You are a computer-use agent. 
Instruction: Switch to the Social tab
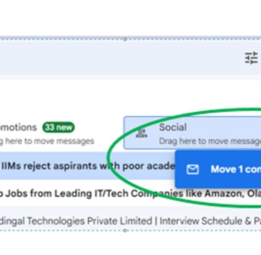pyautogui.click(x=193, y=133)
